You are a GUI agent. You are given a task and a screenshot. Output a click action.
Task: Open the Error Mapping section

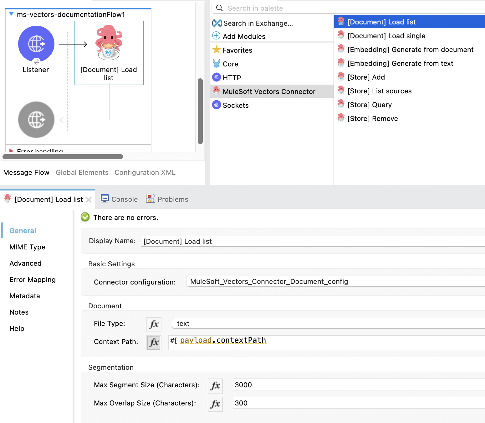pos(33,279)
